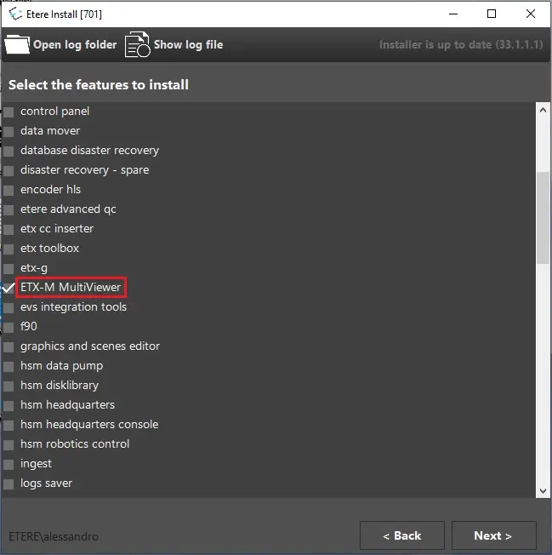Maximize the Etere Install window
This screenshot has height=555, width=552.
pyautogui.click(x=492, y=14)
